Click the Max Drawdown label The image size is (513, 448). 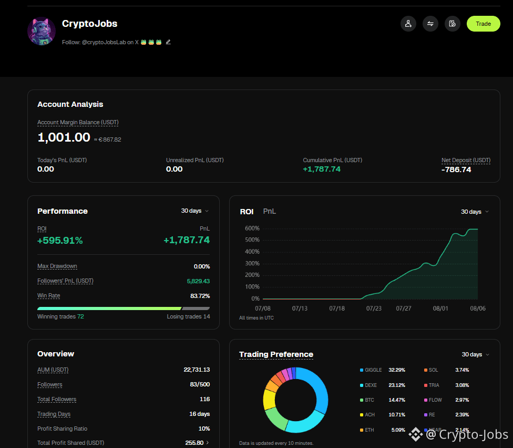(57, 266)
